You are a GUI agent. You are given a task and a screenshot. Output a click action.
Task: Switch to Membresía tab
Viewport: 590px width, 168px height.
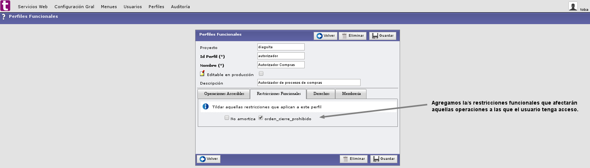(x=351, y=94)
